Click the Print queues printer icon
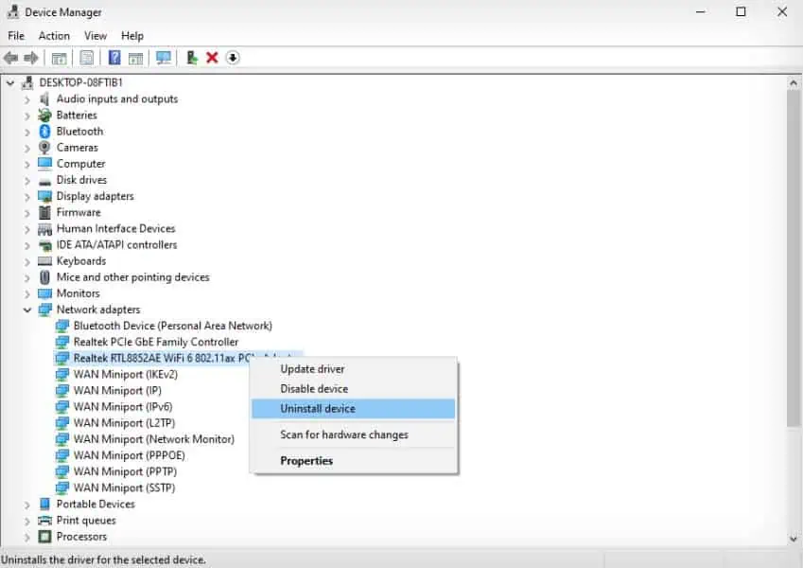 45,521
